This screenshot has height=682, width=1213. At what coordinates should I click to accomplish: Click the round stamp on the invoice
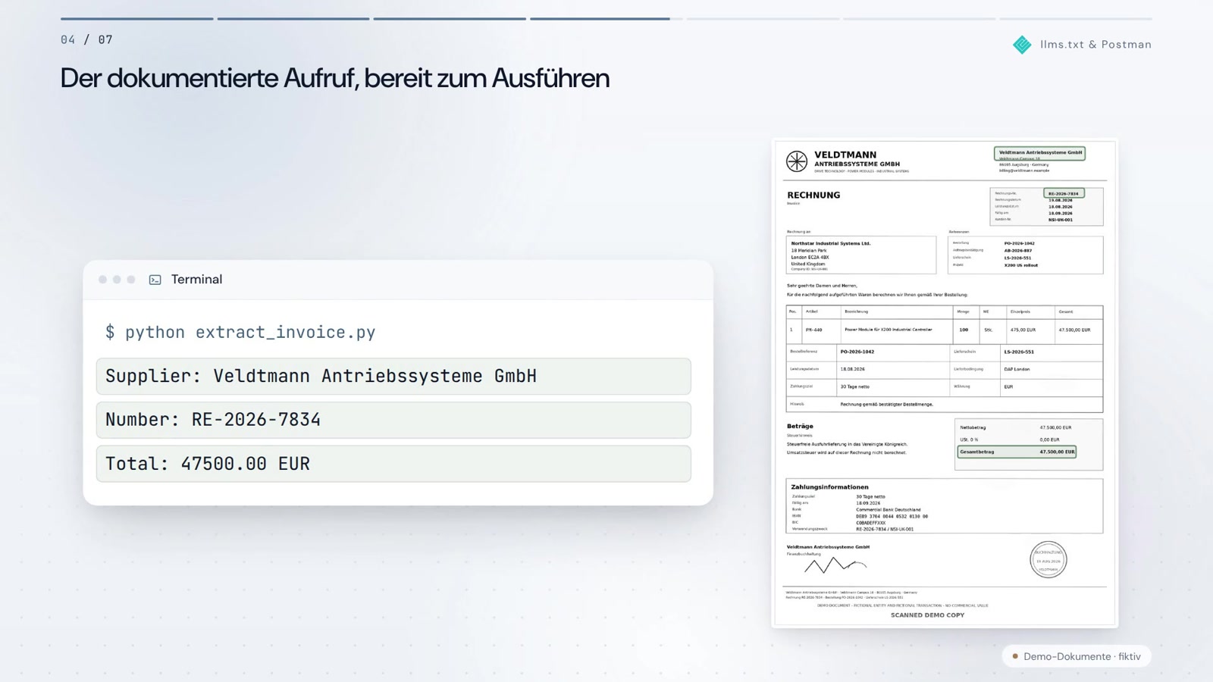click(x=1048, y=560)
